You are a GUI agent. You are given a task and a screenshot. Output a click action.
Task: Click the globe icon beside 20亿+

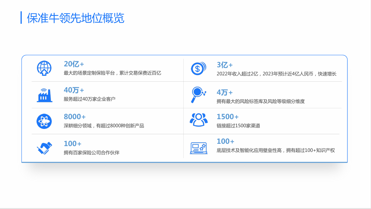click(44, 68)
